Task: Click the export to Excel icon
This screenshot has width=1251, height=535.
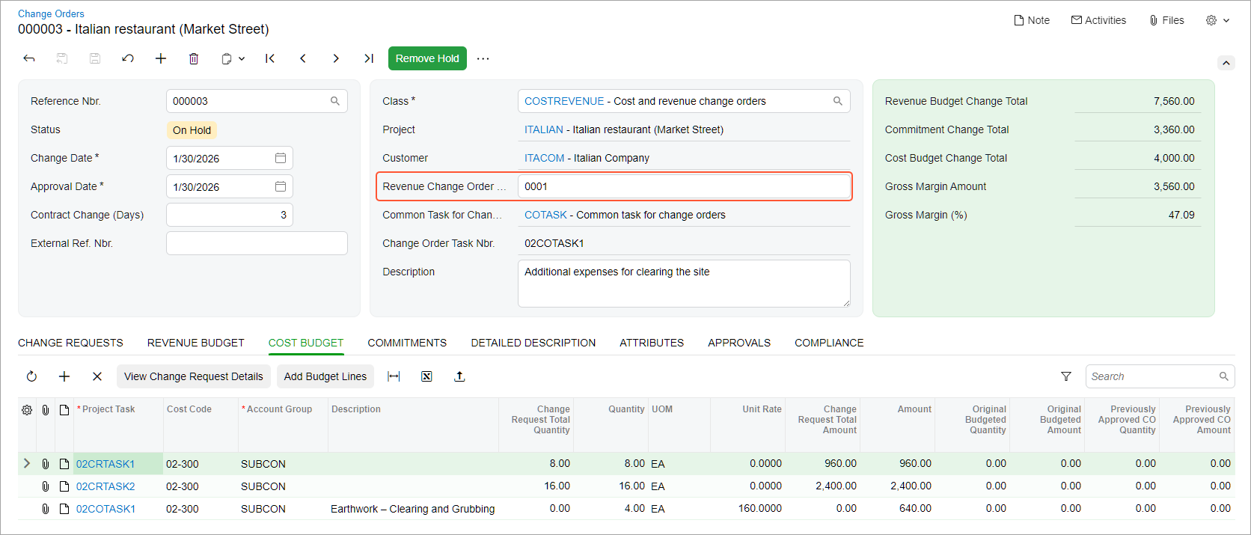Action: [x=426, y=376]
